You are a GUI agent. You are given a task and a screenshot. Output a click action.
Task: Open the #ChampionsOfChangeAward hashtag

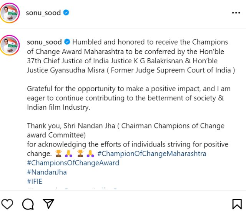click(73, 163)
